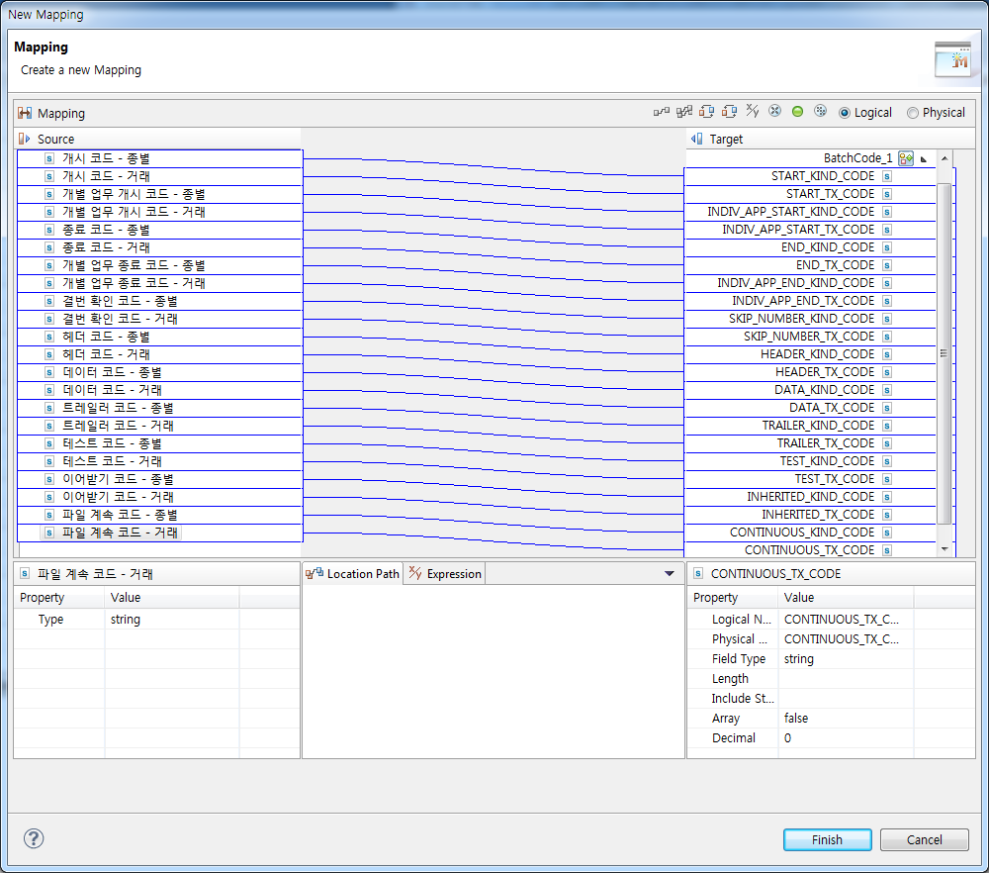Click the Cancel button
This screenshot has width=989, height=873.
[924, 838]
